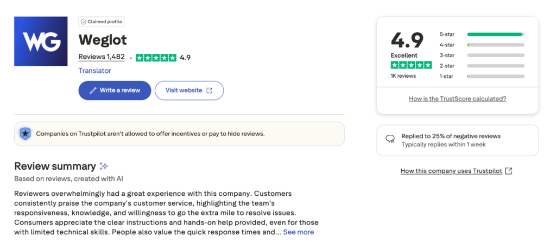Open the Translator category link
Screen dimensions: 556x248
94,71
